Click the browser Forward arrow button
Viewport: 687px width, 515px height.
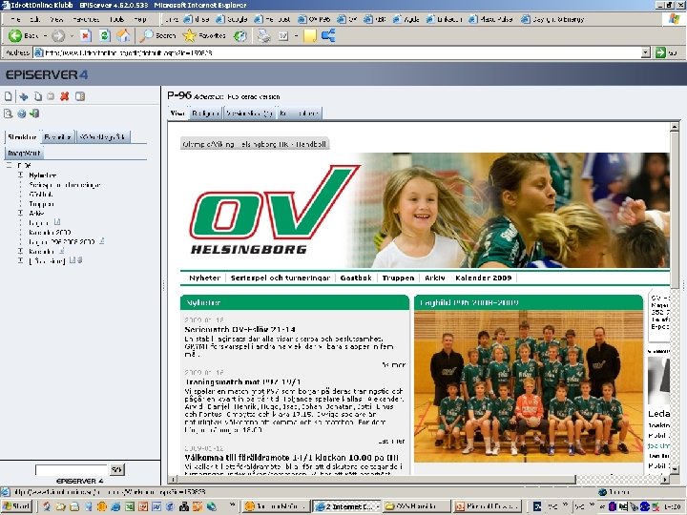[58, 35]
